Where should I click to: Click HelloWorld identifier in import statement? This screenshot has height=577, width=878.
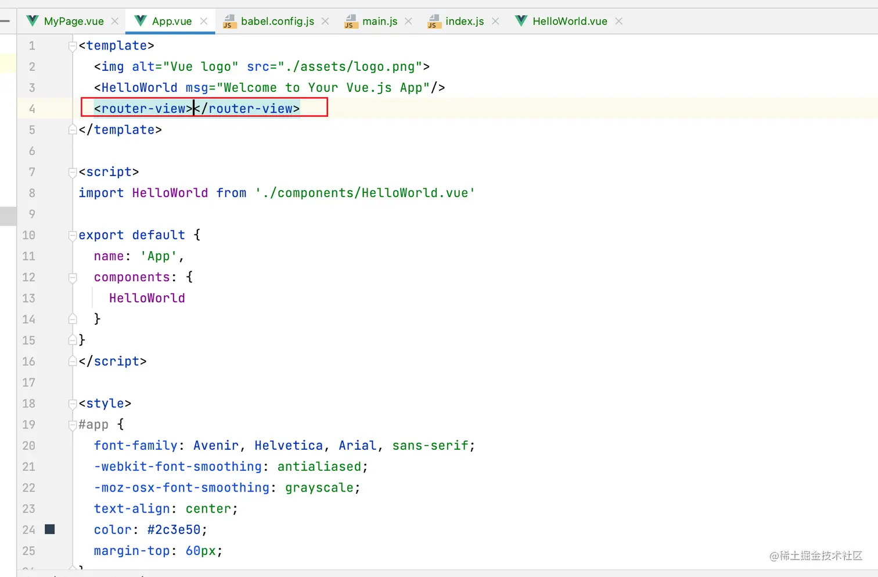(x=170, y=193)
